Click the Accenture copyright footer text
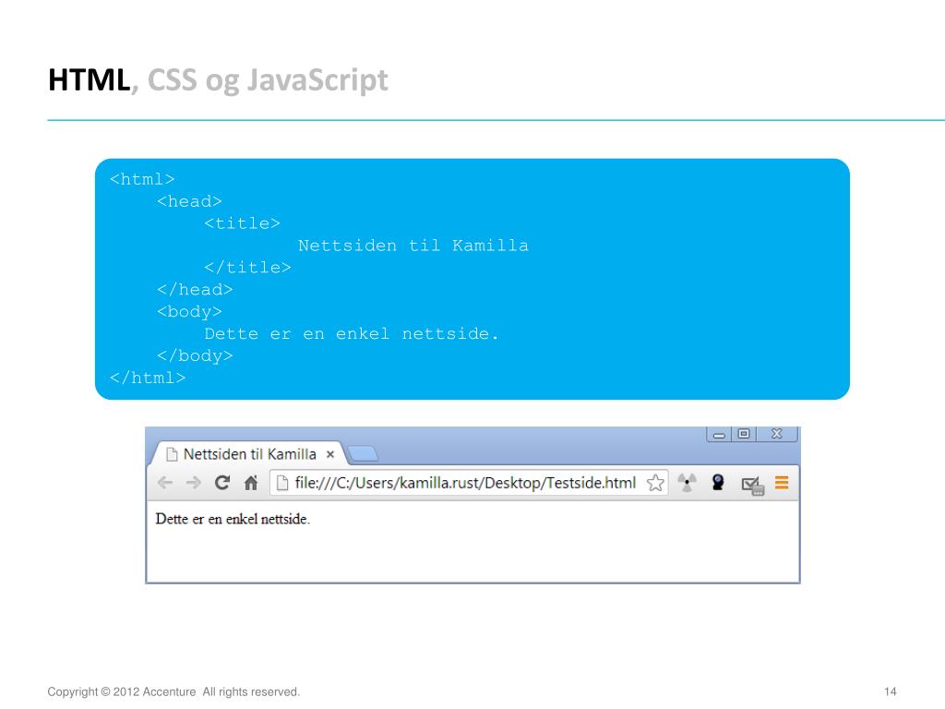The image size is (945, 709). (x=173, y=691)
